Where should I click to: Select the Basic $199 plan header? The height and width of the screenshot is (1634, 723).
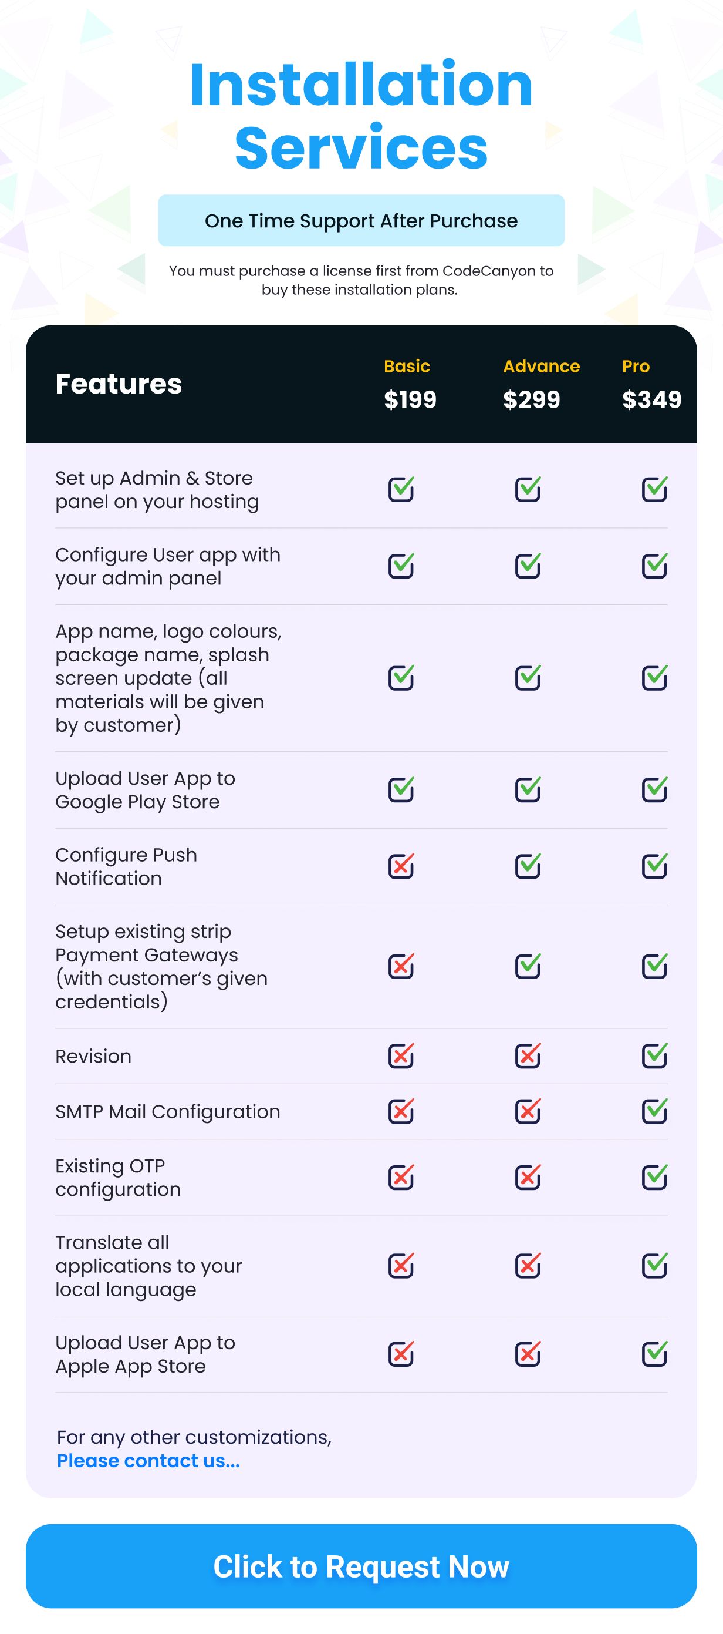pyautogui.click(x=410, y=384)
